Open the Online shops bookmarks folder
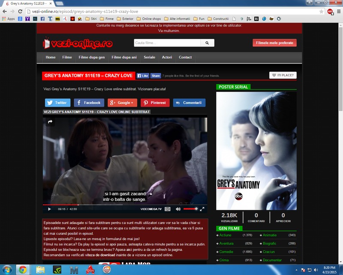 point(149,18)
